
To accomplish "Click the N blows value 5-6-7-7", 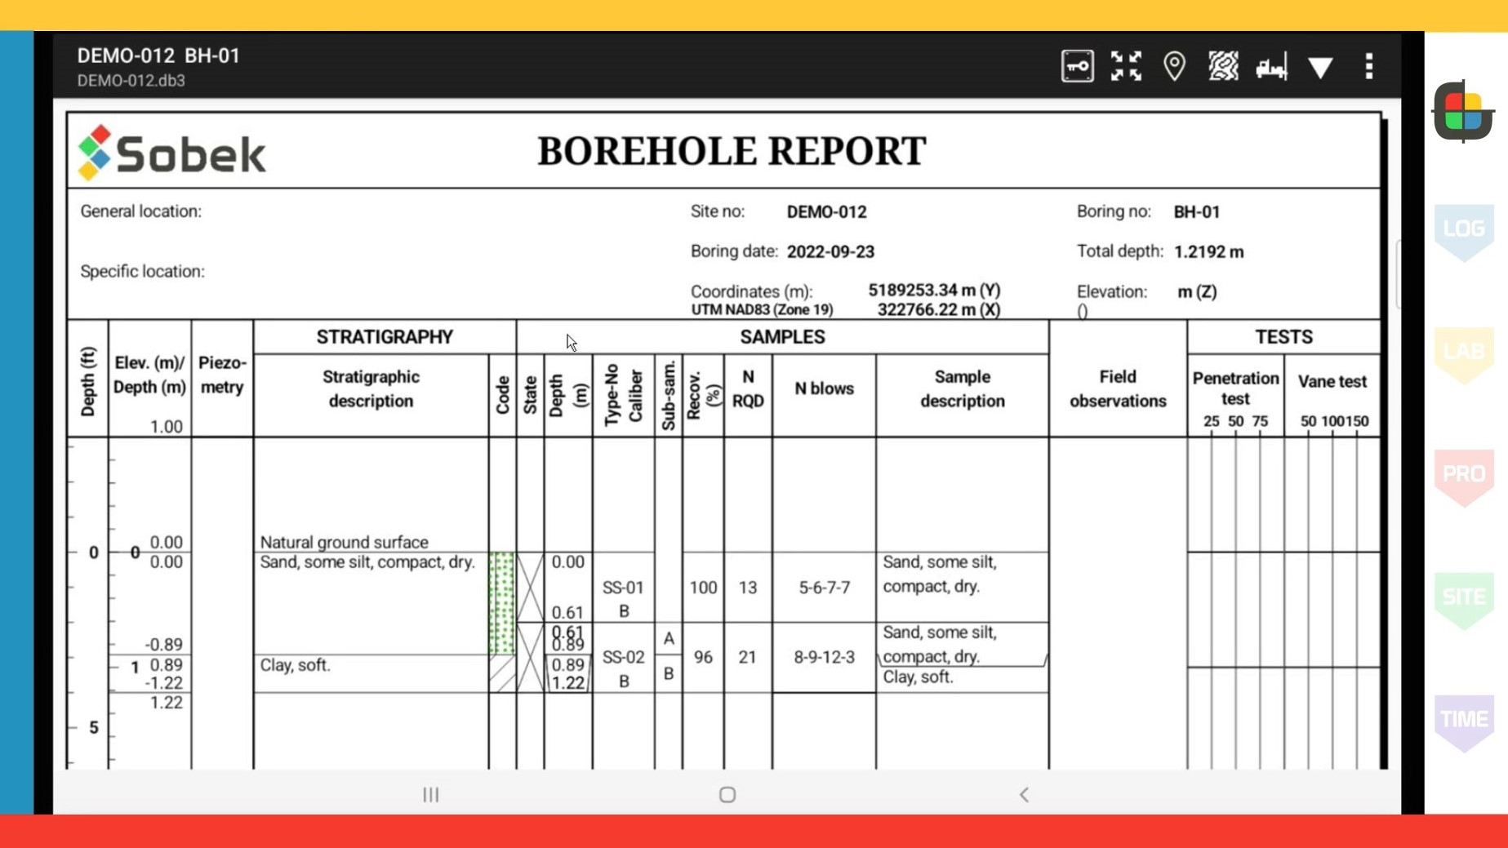I will pos(824,588).
